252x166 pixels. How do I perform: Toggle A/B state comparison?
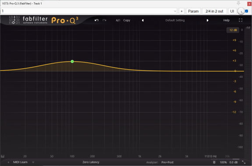pyautogui.click(x=118, y=21)
